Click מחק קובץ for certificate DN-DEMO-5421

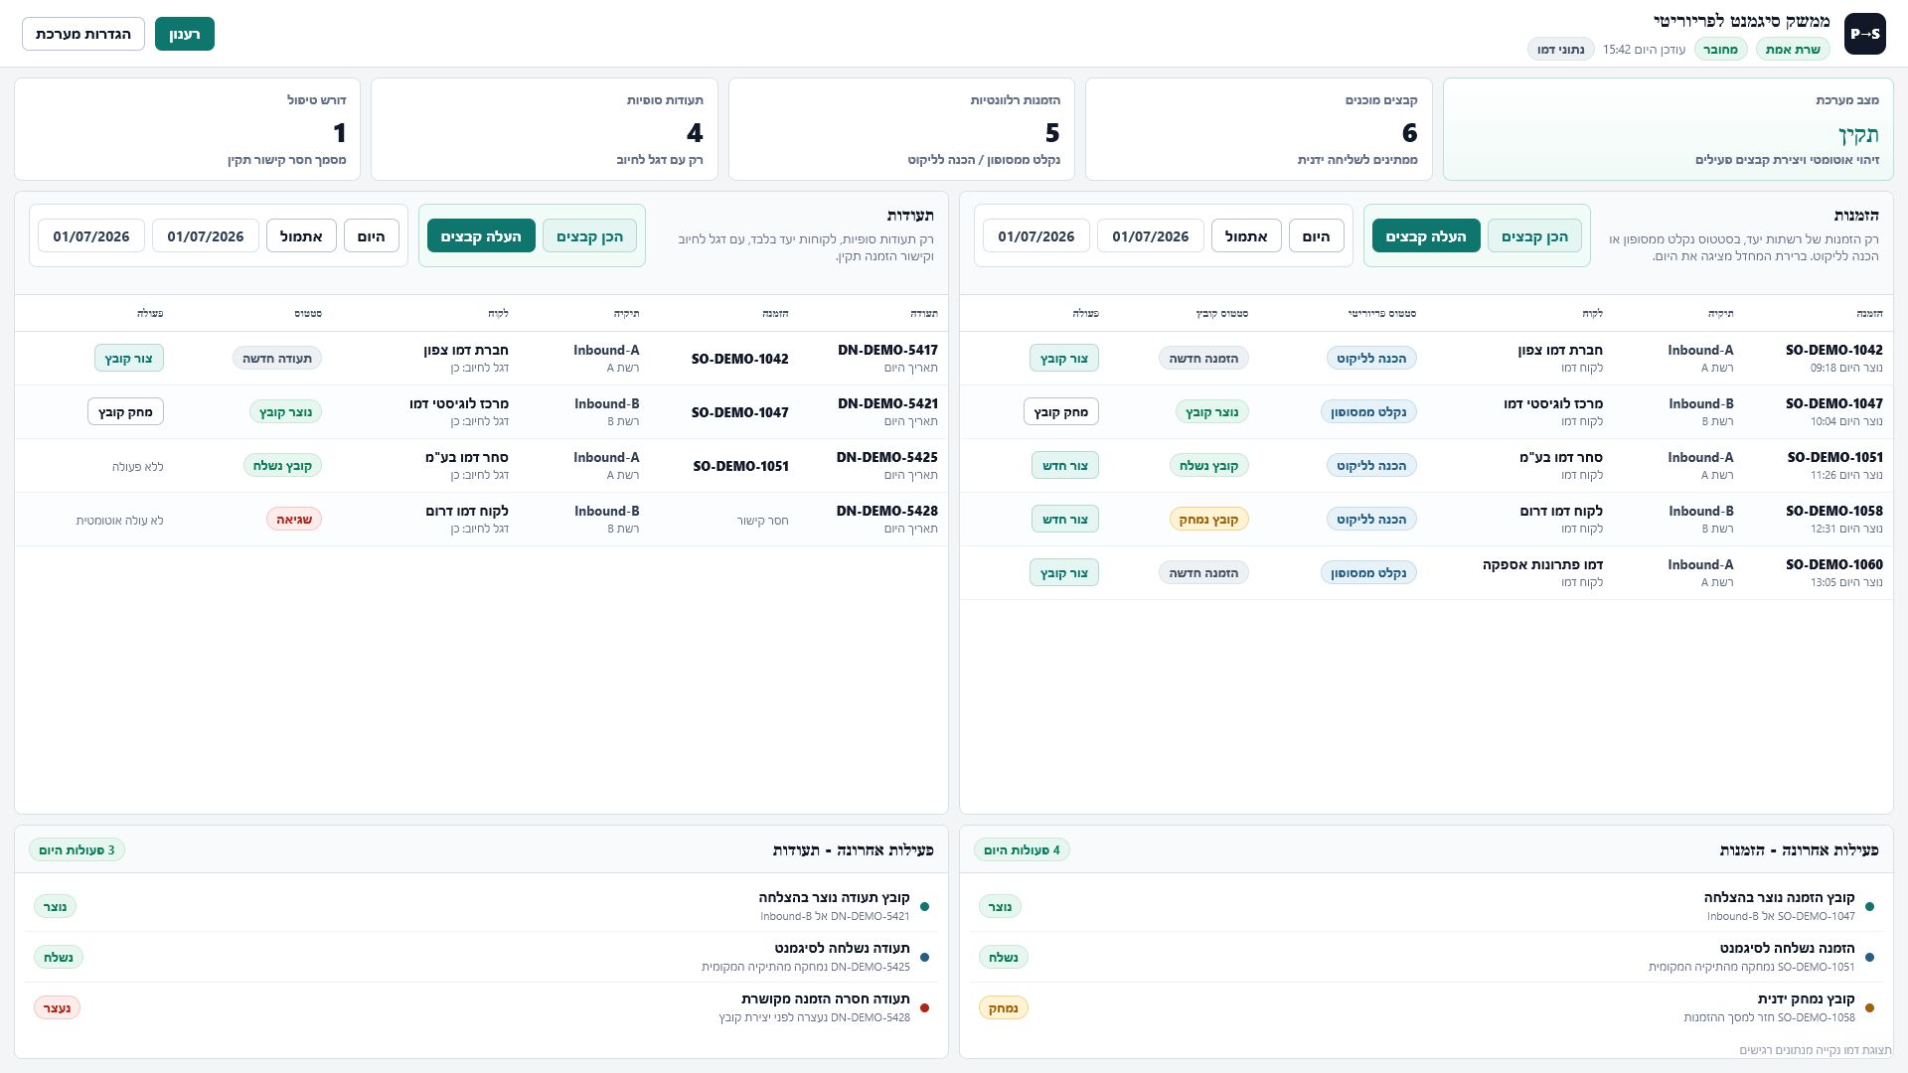tap(125, 411)
